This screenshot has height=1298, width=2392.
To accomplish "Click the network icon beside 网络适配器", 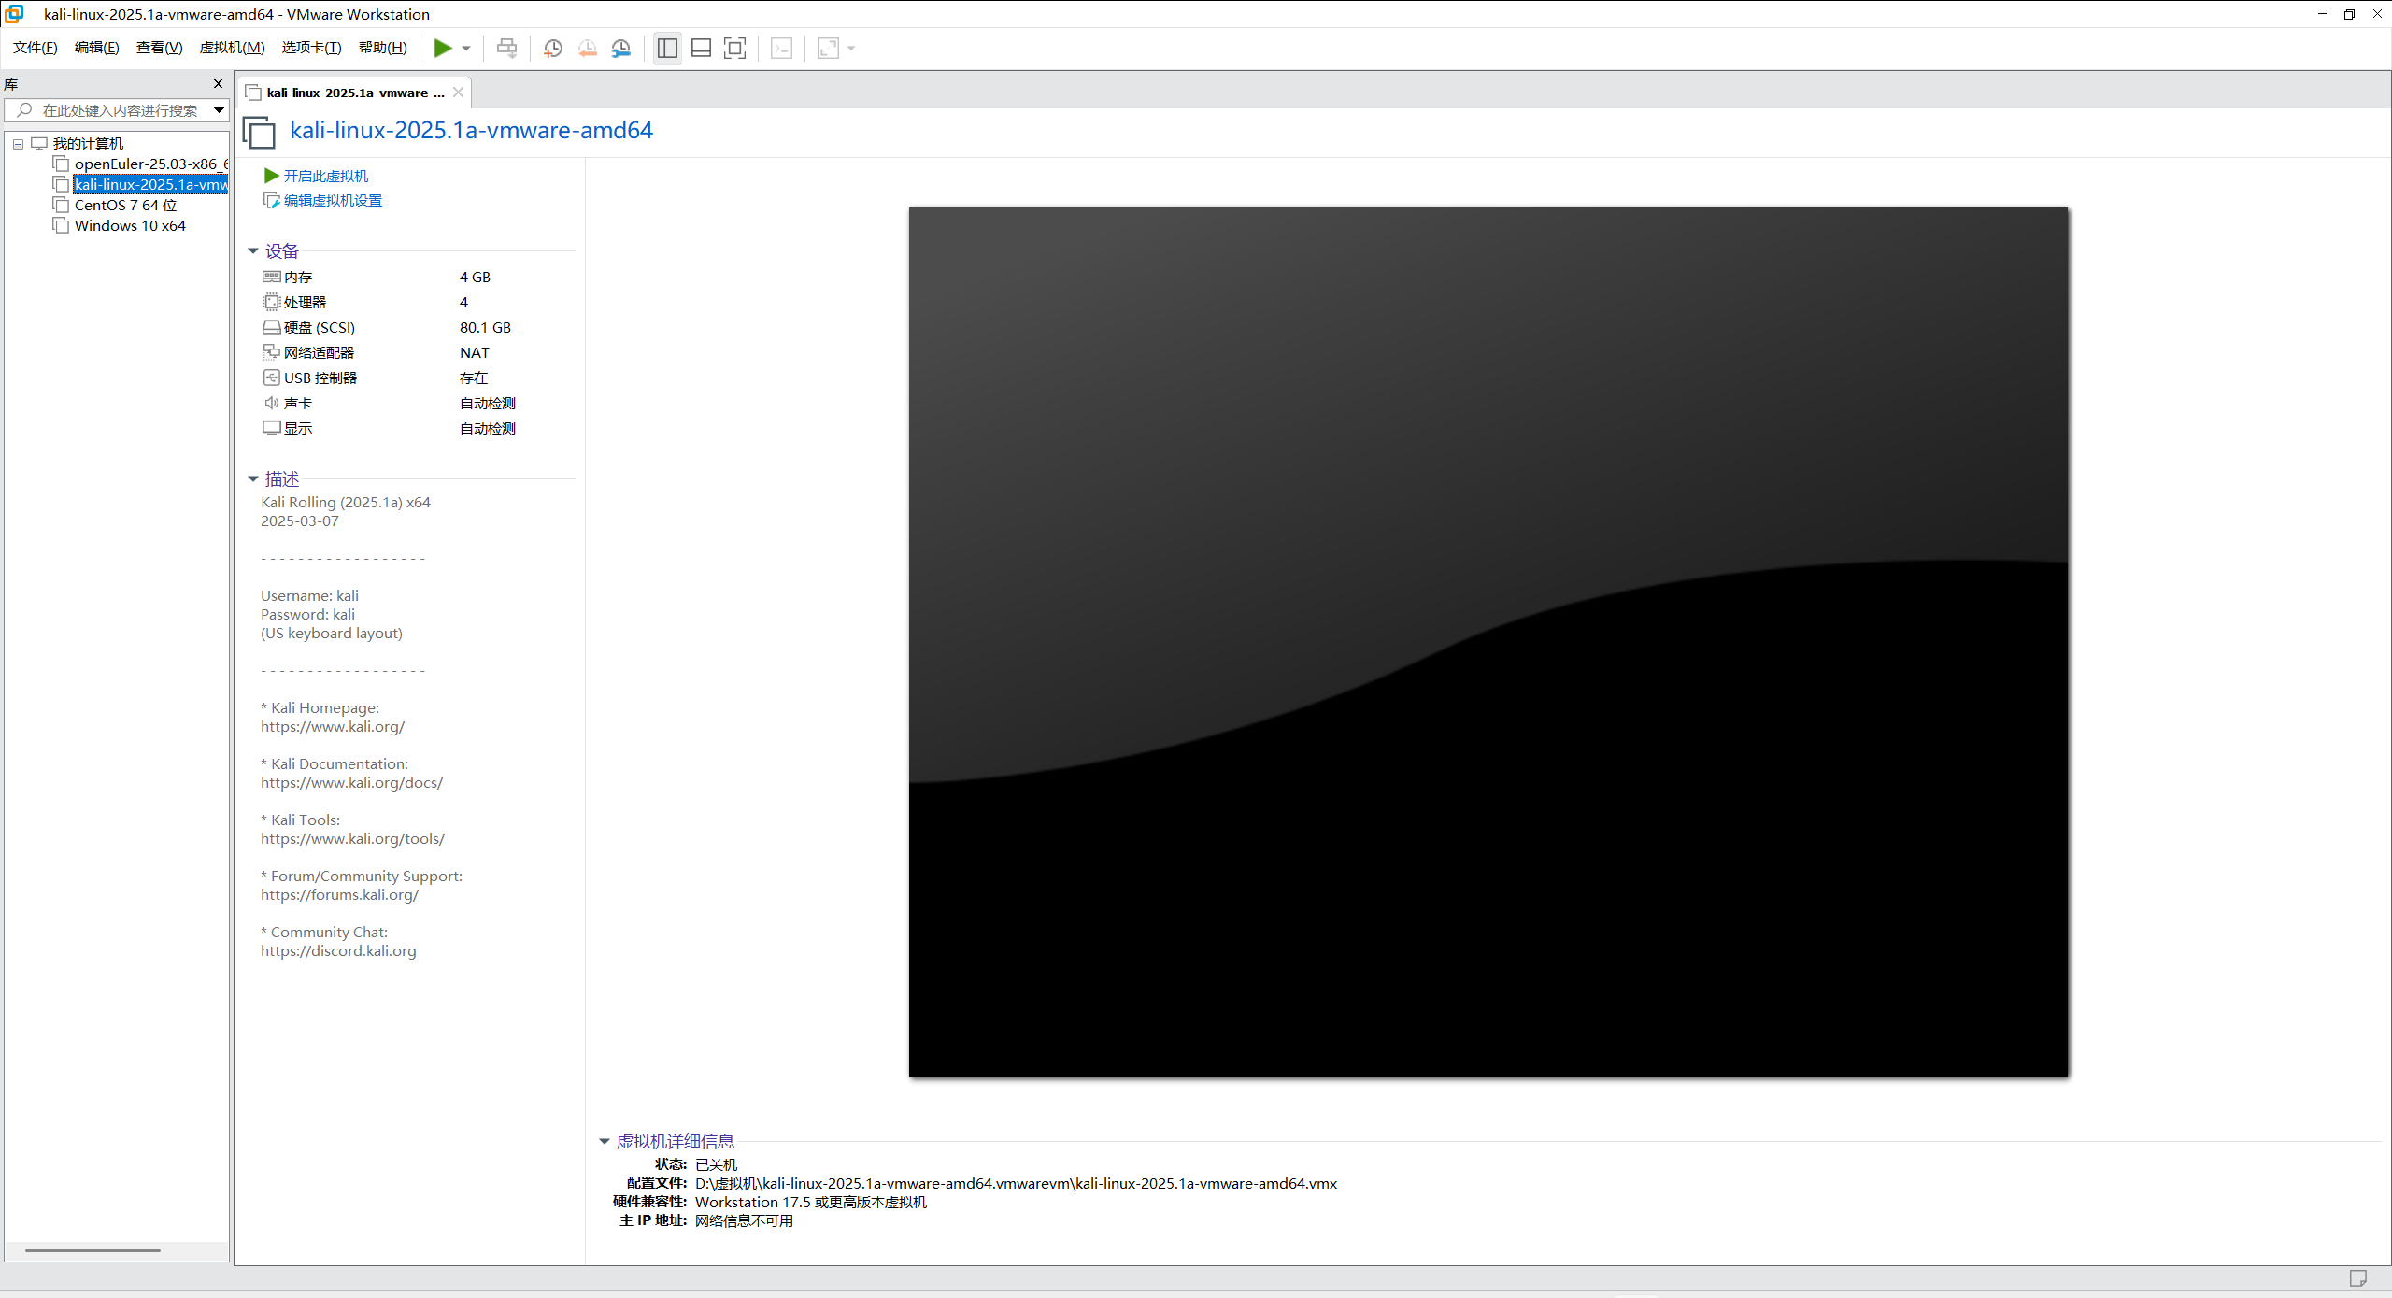I will click(271, 352).
